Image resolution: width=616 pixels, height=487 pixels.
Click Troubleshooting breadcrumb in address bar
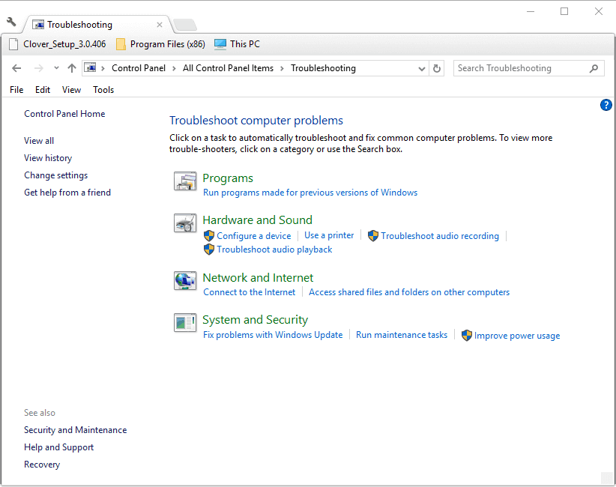[323, 68]
